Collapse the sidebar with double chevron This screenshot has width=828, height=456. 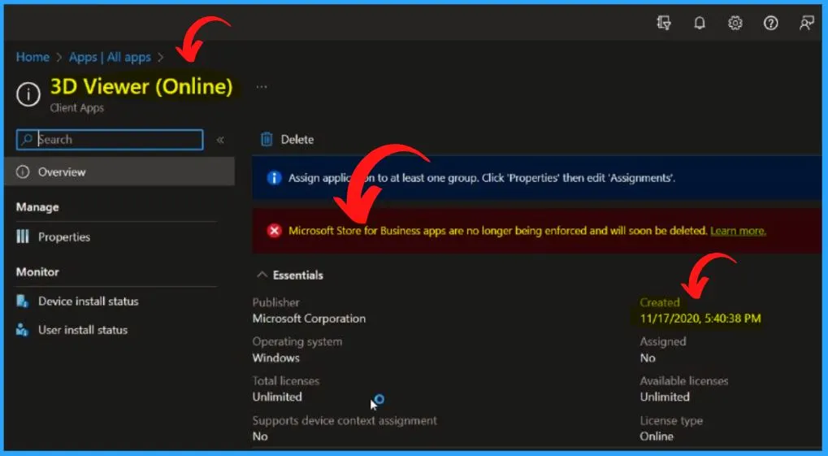(220, 140)
